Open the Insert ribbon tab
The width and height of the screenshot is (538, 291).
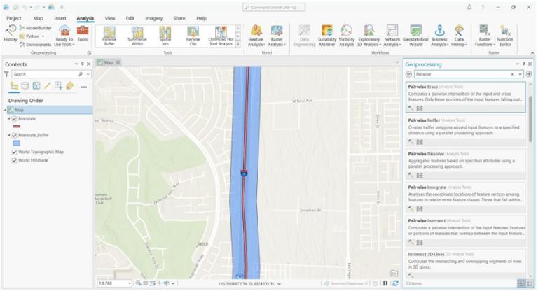[60, 18]
